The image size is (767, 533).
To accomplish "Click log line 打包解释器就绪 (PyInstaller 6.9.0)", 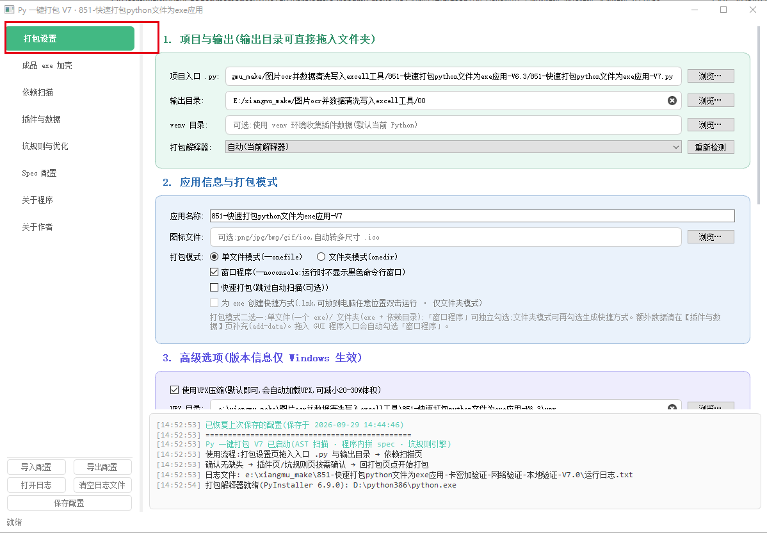I will 306,485.
